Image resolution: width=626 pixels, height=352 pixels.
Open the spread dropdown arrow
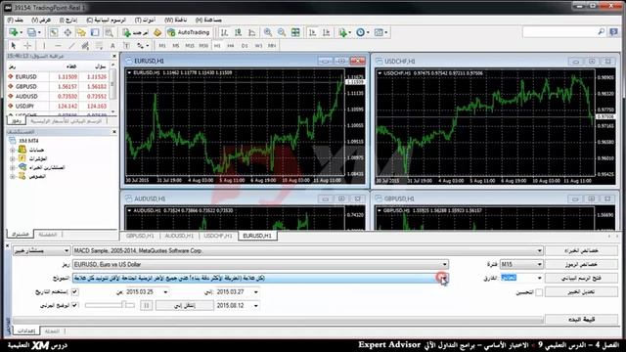tap(539, 278)
